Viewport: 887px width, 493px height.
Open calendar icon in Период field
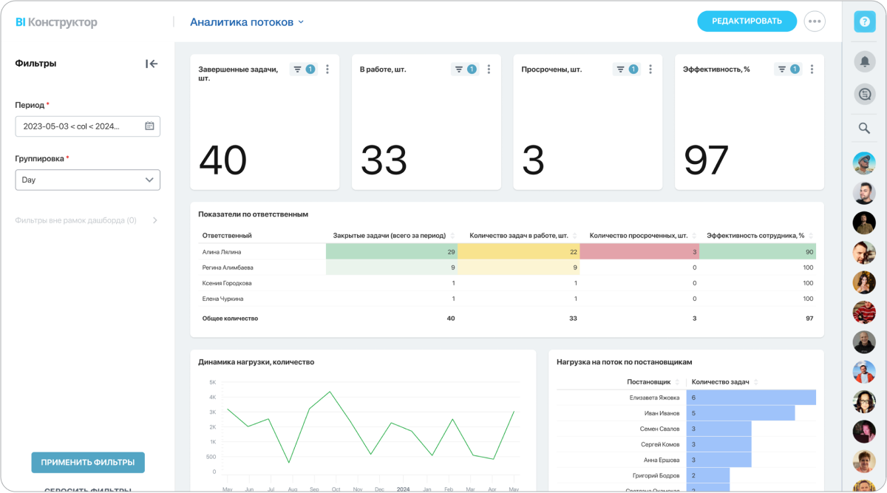pyautogui.click(x=149, y=126)
